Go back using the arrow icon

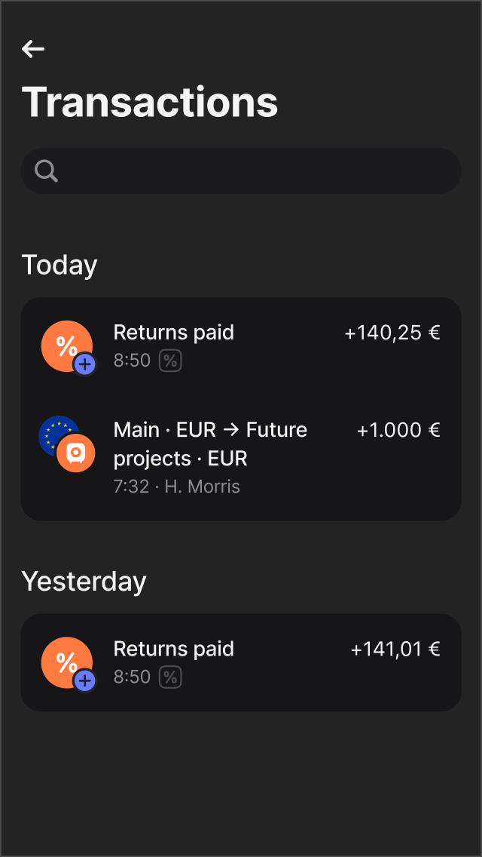[33, 49]
